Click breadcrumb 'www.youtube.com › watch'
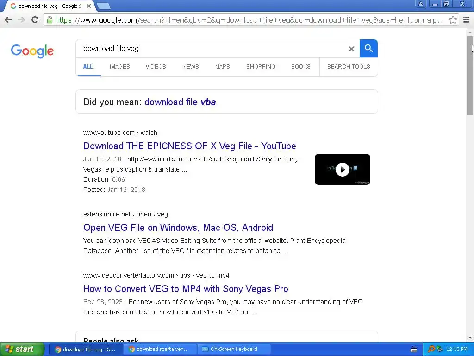 [120, 133]
